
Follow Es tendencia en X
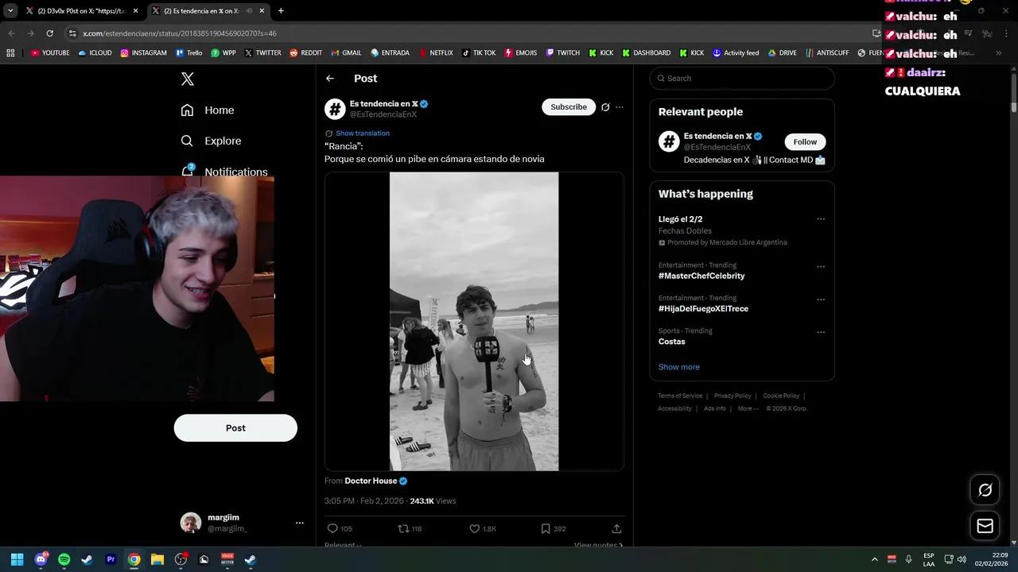(x=805, y=142)
